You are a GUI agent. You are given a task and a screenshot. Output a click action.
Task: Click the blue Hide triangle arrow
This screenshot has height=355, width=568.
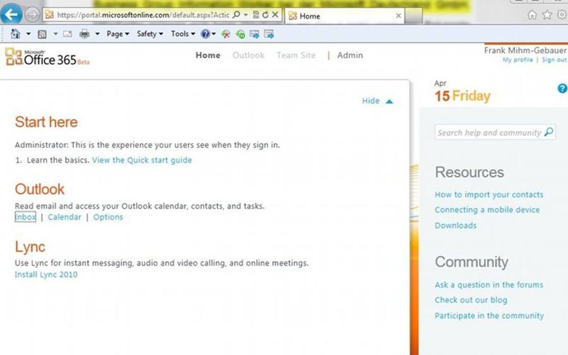(x=389, y=102)
